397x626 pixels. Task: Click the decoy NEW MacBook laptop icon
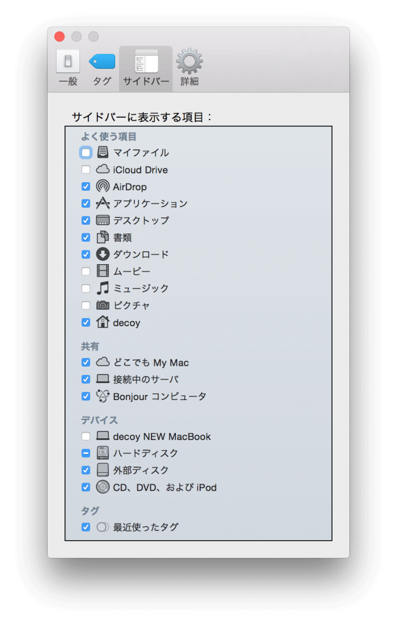pyautogui.click(x=103, y=436)
